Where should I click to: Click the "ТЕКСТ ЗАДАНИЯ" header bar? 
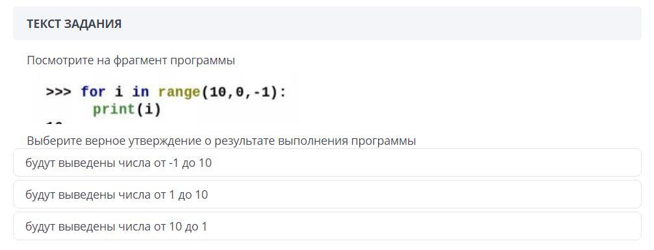coord(327,23)
